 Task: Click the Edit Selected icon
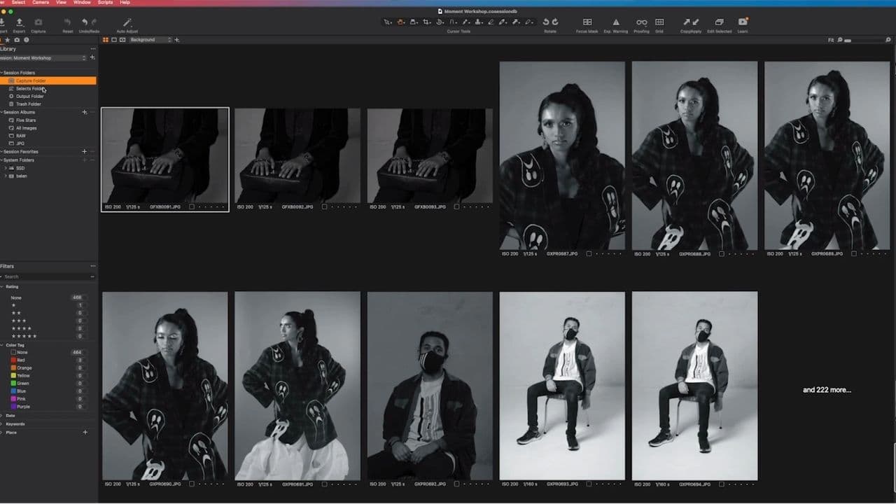coord(719,22)
